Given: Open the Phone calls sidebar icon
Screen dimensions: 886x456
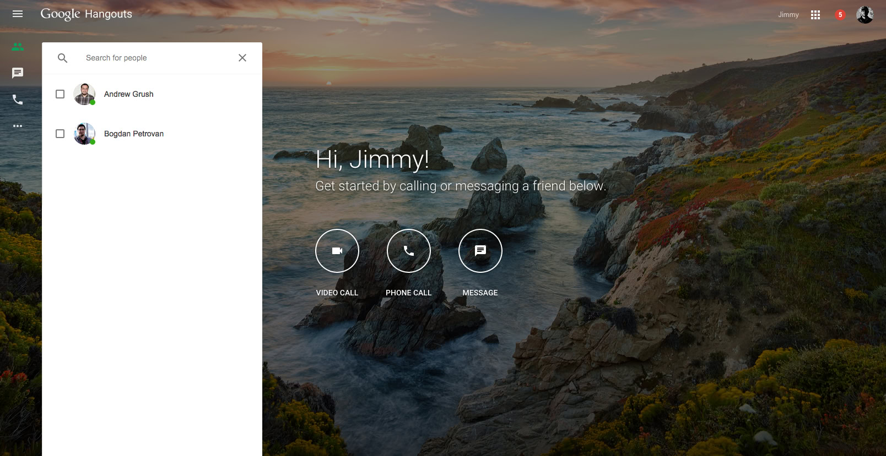Looking at the screenshot, I should click(x=18, y=100).
